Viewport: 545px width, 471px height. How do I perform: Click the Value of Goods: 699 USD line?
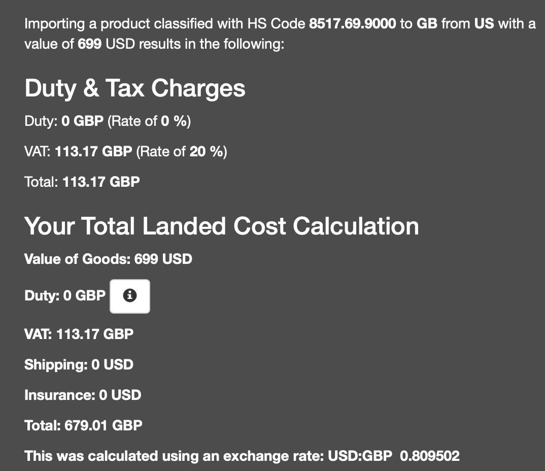pyautogui.click(x=108, y=259)
